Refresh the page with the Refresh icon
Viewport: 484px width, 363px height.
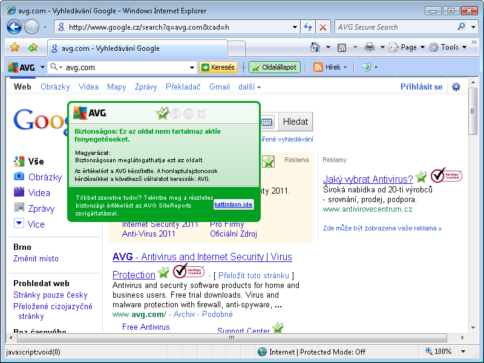tap(308, 27)
